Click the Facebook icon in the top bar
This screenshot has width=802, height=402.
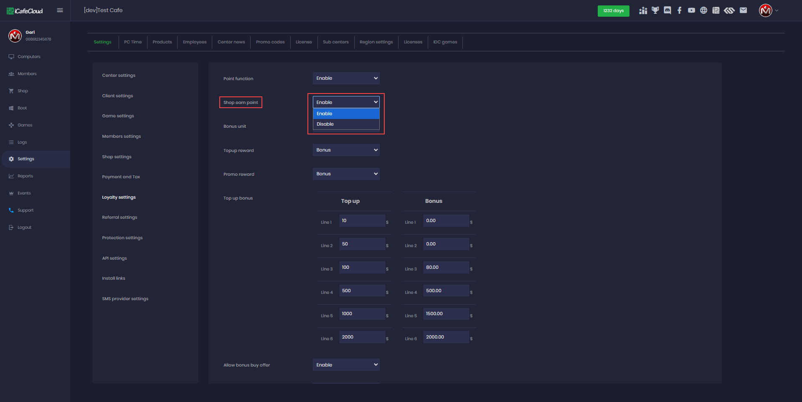[680, 10]
